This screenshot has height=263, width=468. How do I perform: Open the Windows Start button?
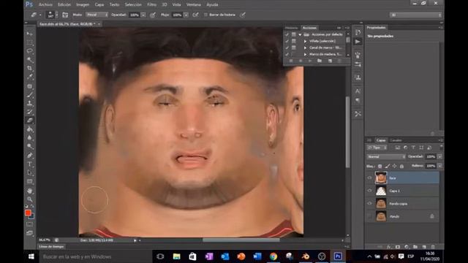click(x=31, y=256)
